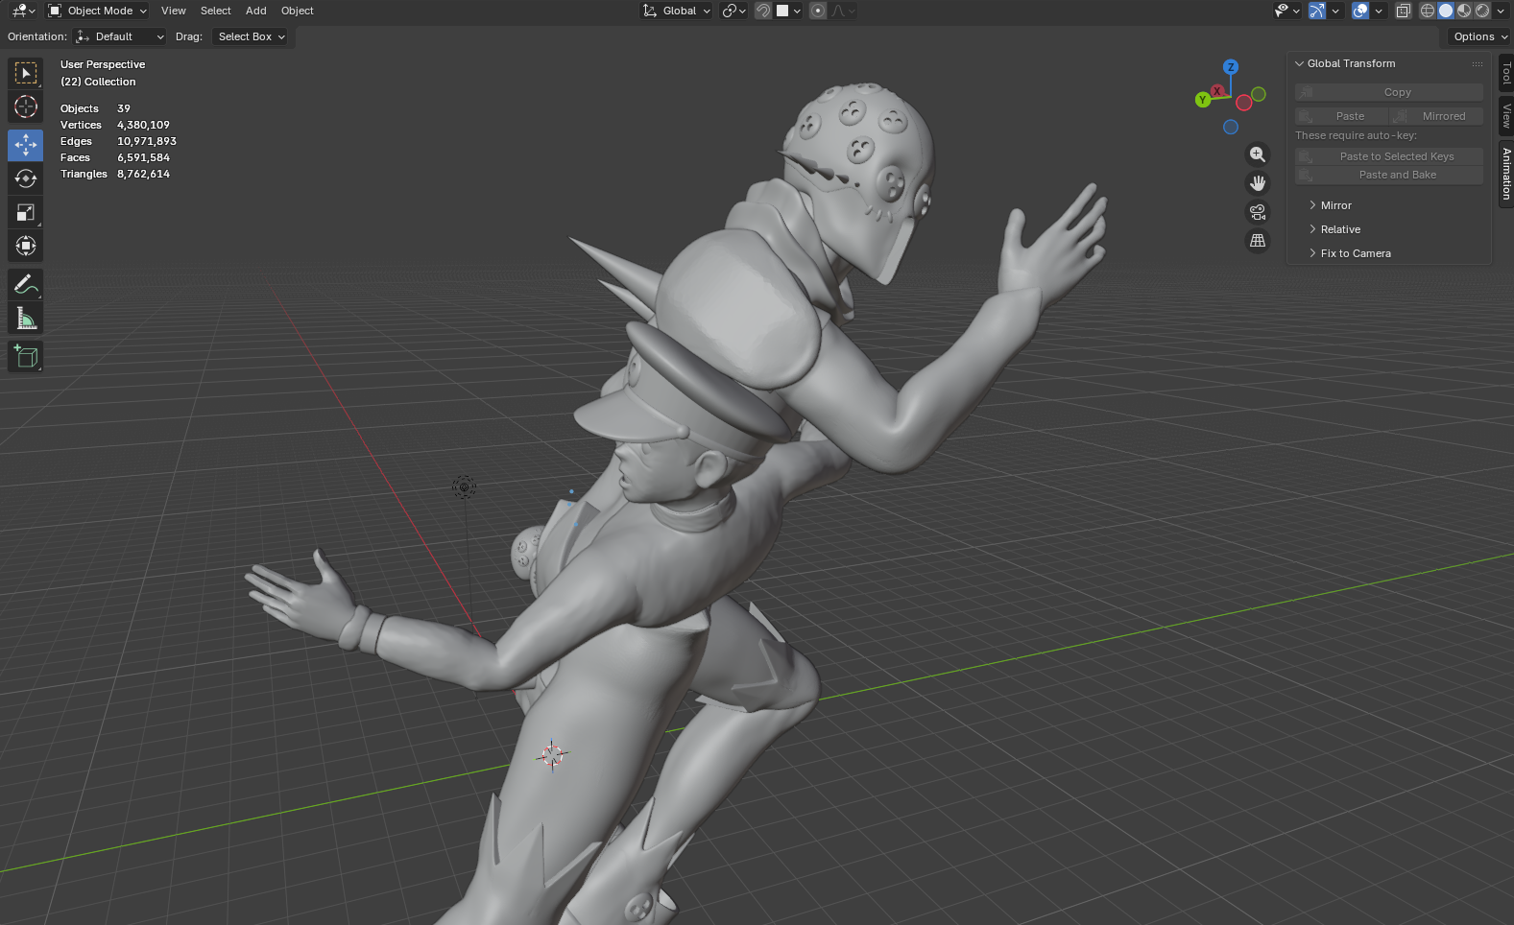Collapse the Global Transform panel
Viewport: 1514px width, 925px height.
(x=1299, y=63)
